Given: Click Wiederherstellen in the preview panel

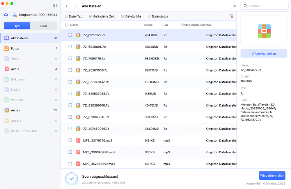Looking at the screenshot, I should (264, 53).
